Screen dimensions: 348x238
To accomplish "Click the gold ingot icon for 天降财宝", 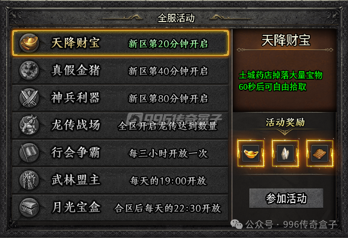I will click(x=29, y=43).
